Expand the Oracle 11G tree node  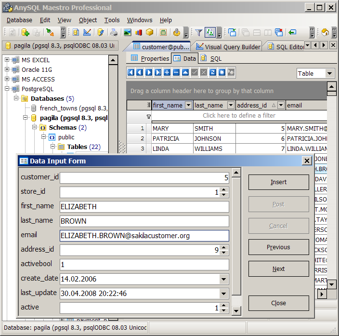tap(7, 69)
